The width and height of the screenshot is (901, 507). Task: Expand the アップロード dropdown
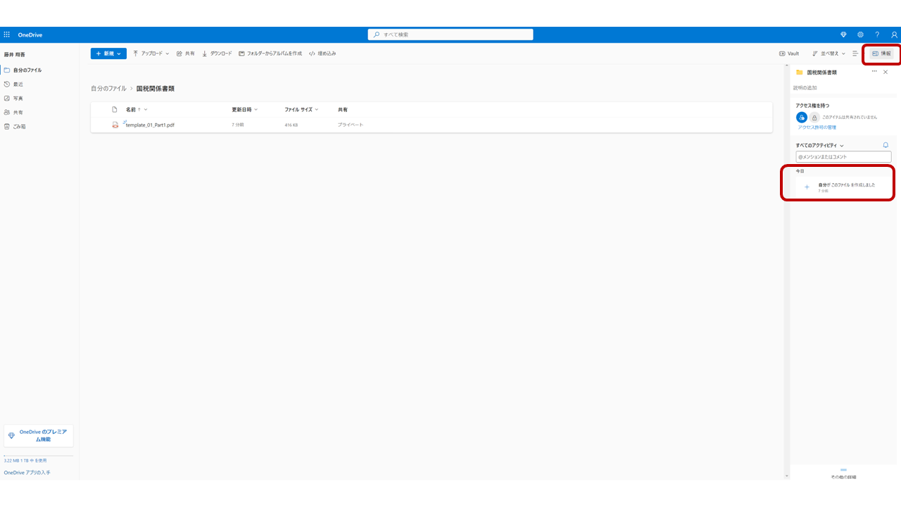(150, 54)
